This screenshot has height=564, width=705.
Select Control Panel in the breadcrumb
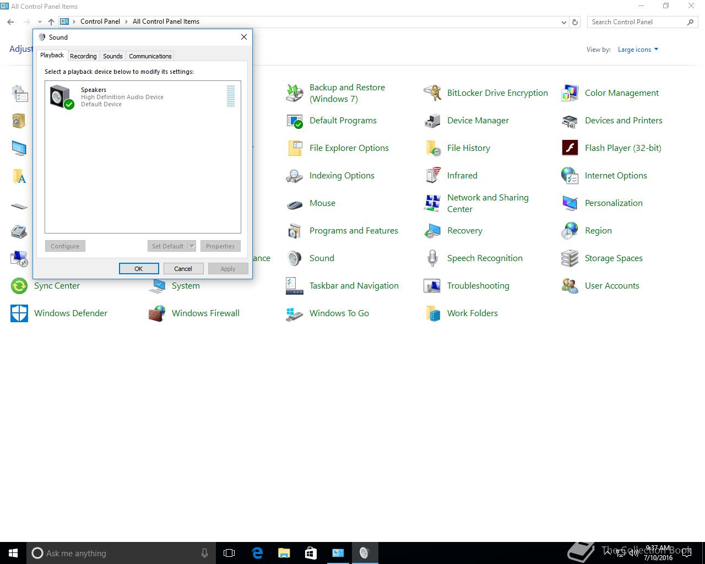click(100, 21)
